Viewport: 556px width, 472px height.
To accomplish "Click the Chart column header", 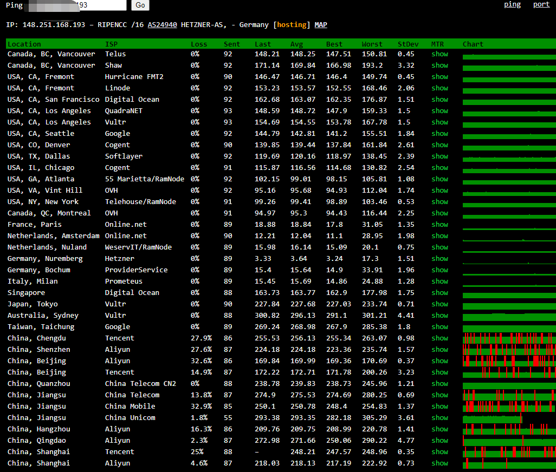I will point(473,44).
